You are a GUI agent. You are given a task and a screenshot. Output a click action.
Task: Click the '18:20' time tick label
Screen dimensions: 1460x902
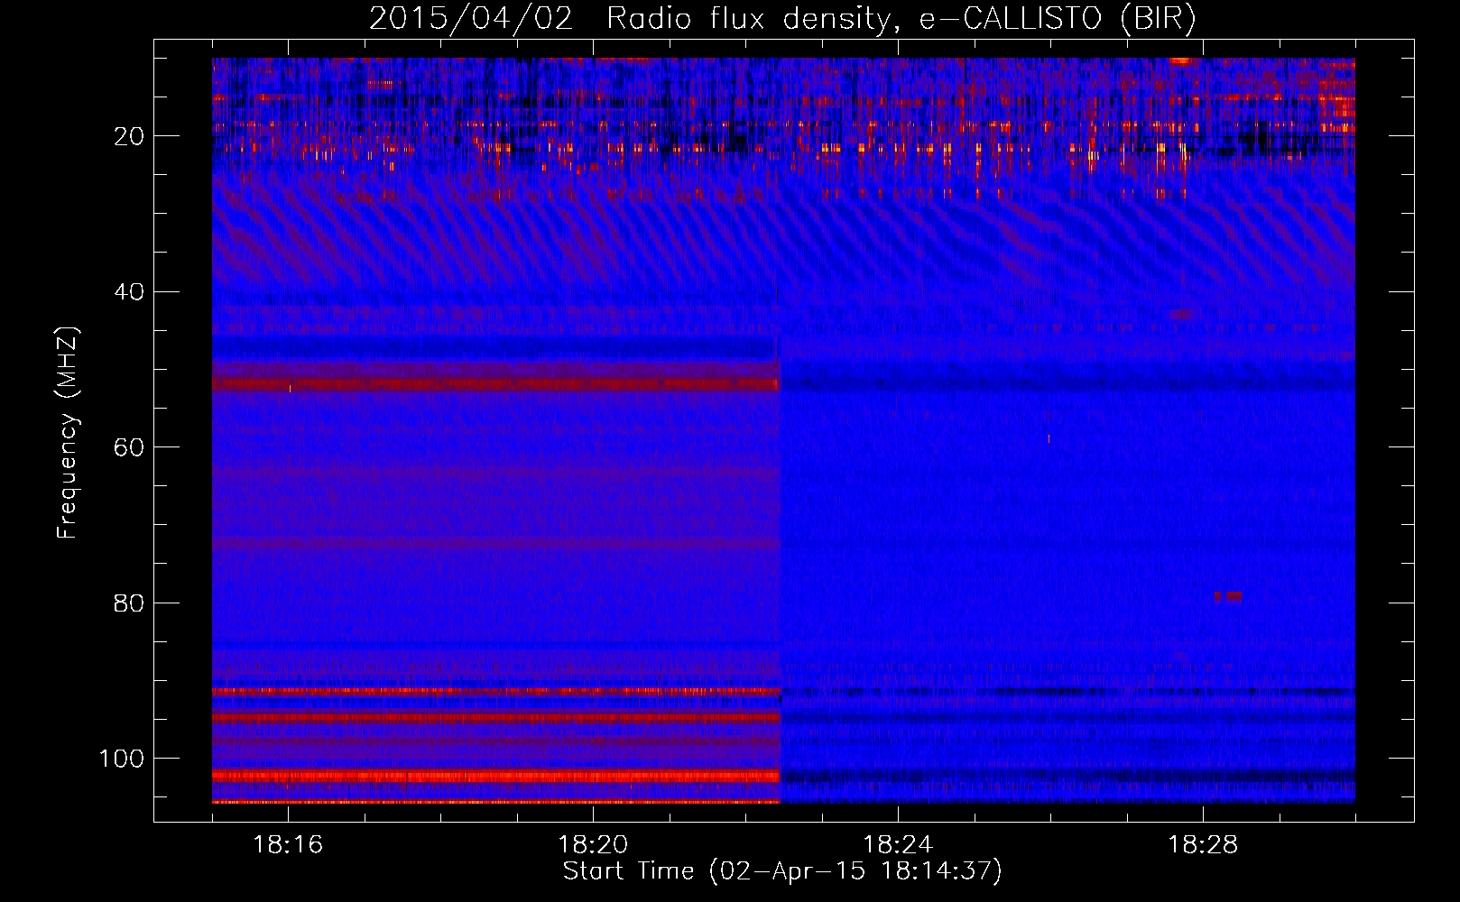click(593, 845)
